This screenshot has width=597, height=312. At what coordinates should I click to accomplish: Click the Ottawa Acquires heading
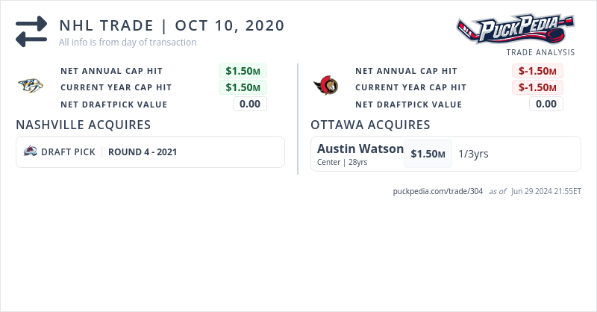[370, 125]
